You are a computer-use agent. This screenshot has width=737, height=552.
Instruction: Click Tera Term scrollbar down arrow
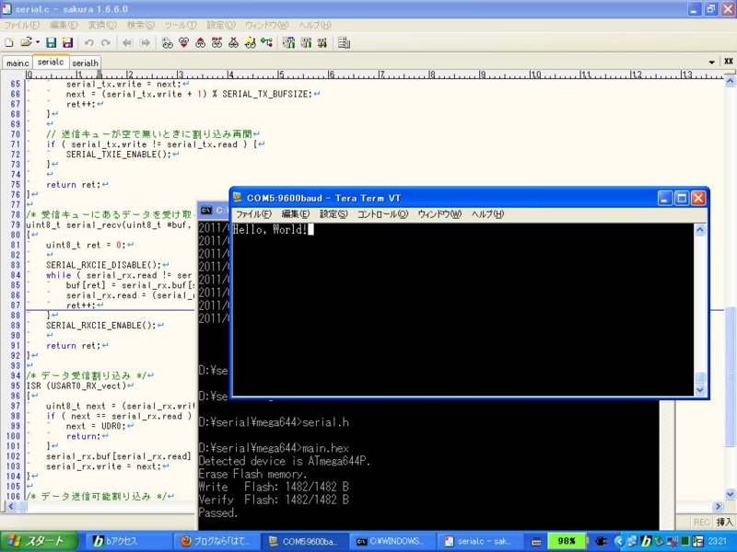point(700,390)
